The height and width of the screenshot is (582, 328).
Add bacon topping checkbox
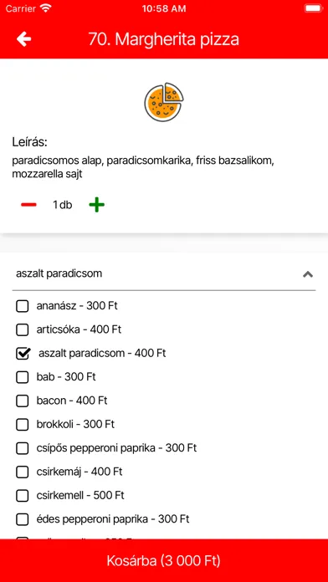pos(23,401)
